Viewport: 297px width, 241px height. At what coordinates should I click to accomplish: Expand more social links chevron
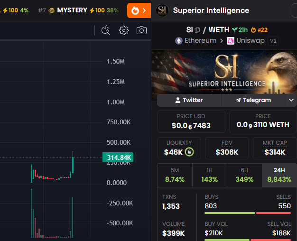pos(291,100)
